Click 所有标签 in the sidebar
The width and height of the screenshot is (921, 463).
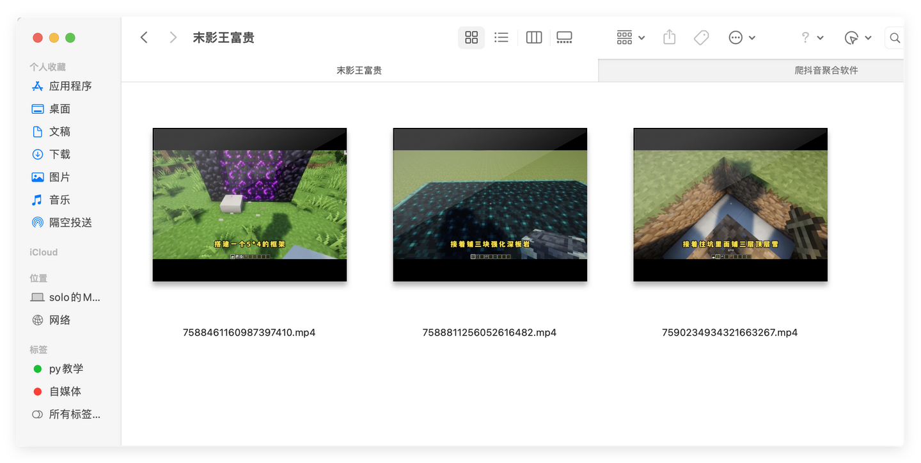coord(66,414)
